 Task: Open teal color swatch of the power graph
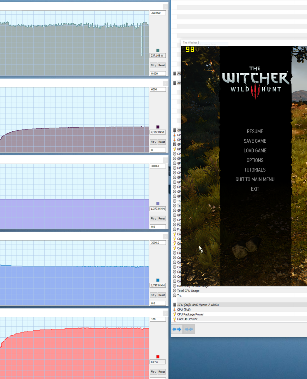tap(158, 50)
